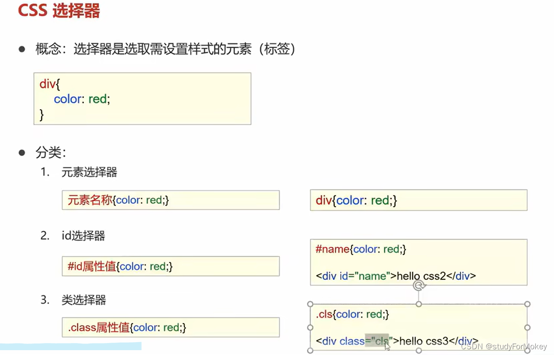Click the rotation handle above the selected text box
The image size is (554, 355).
419,286
